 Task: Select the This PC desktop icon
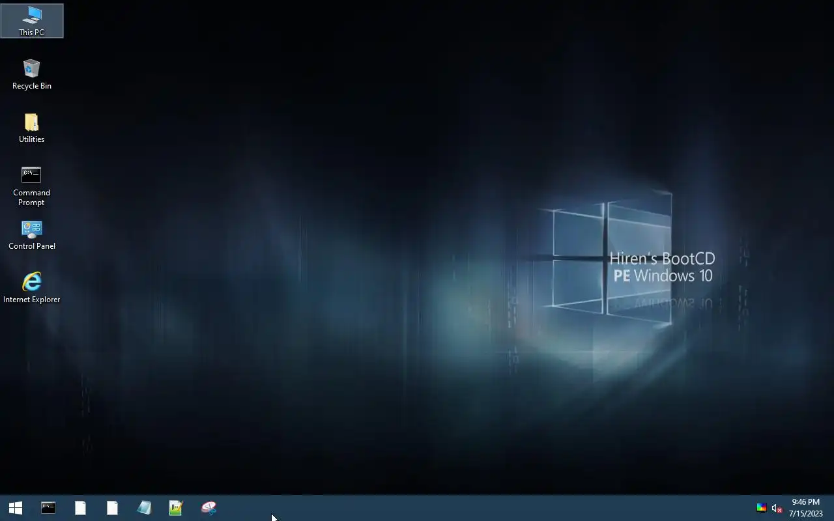coord(31,21)
